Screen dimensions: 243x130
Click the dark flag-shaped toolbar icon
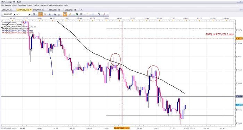pyautogui.click(x=99, y=14)
